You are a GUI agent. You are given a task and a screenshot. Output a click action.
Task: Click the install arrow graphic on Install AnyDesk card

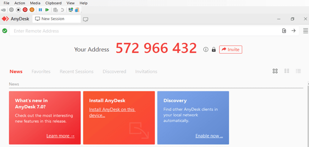(x=139, y=130)
